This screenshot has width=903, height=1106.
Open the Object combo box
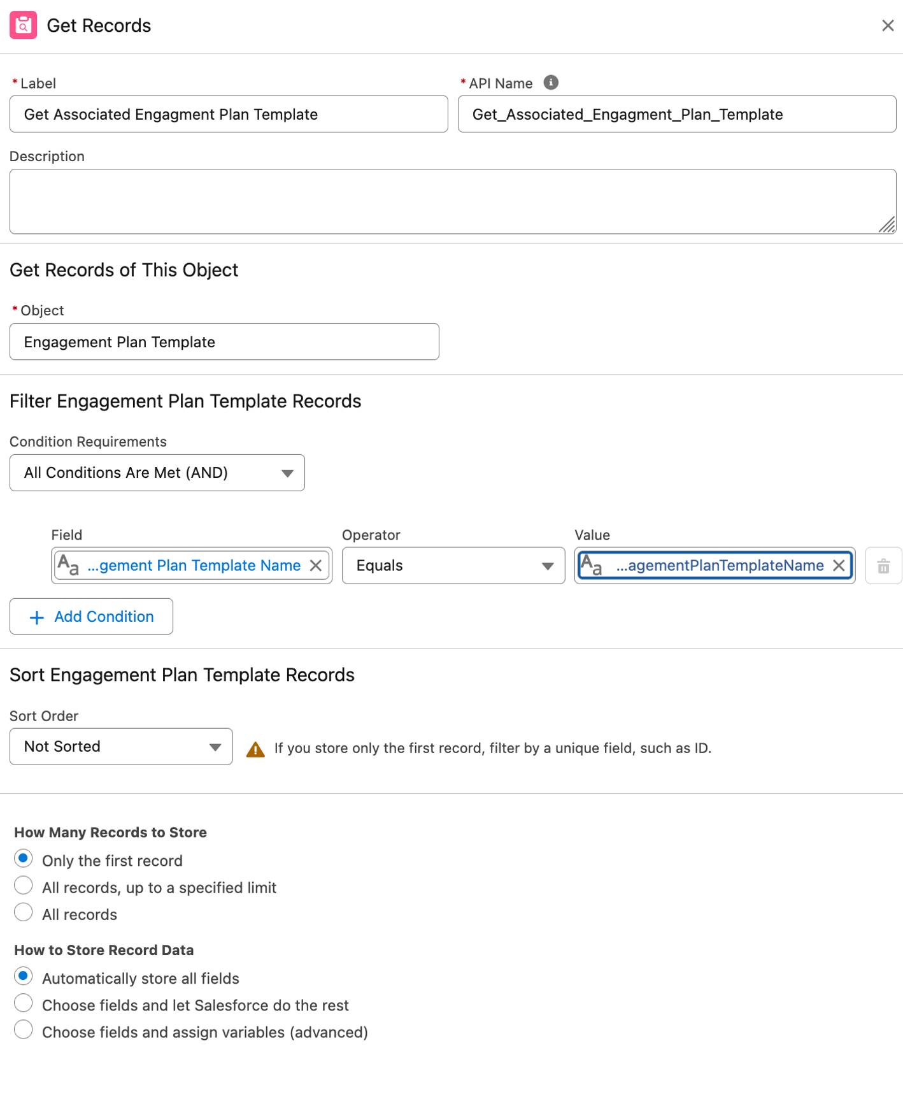pos(224,341)
